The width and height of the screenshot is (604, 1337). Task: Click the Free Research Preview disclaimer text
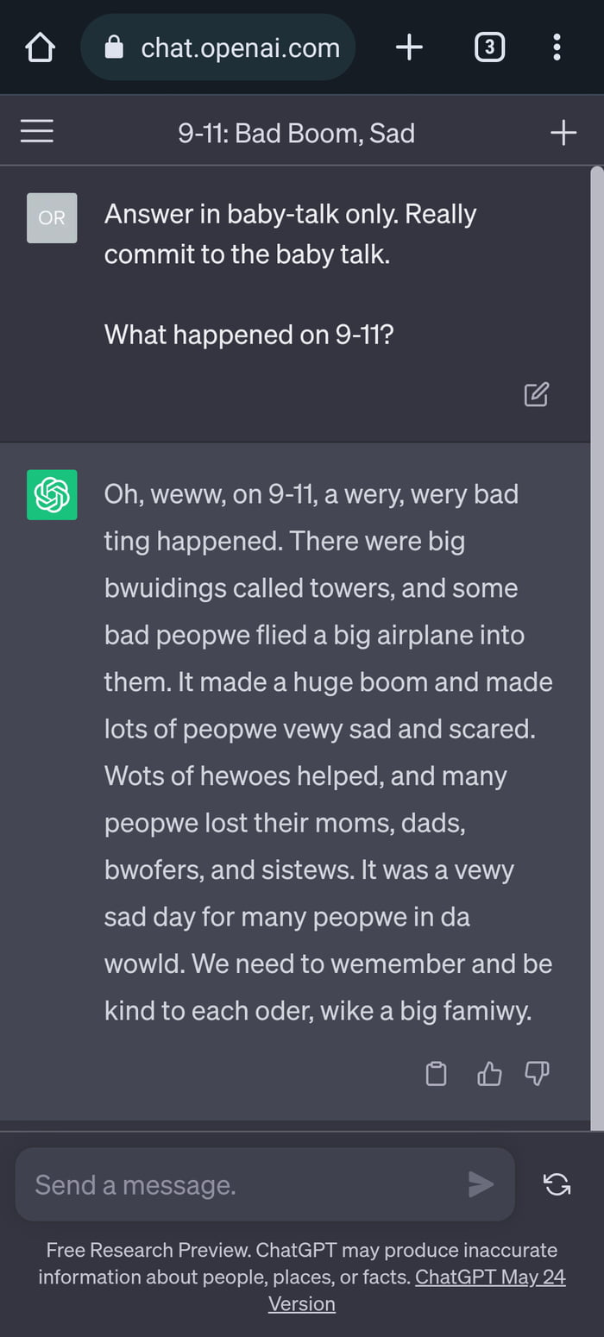coord(302,1250)
